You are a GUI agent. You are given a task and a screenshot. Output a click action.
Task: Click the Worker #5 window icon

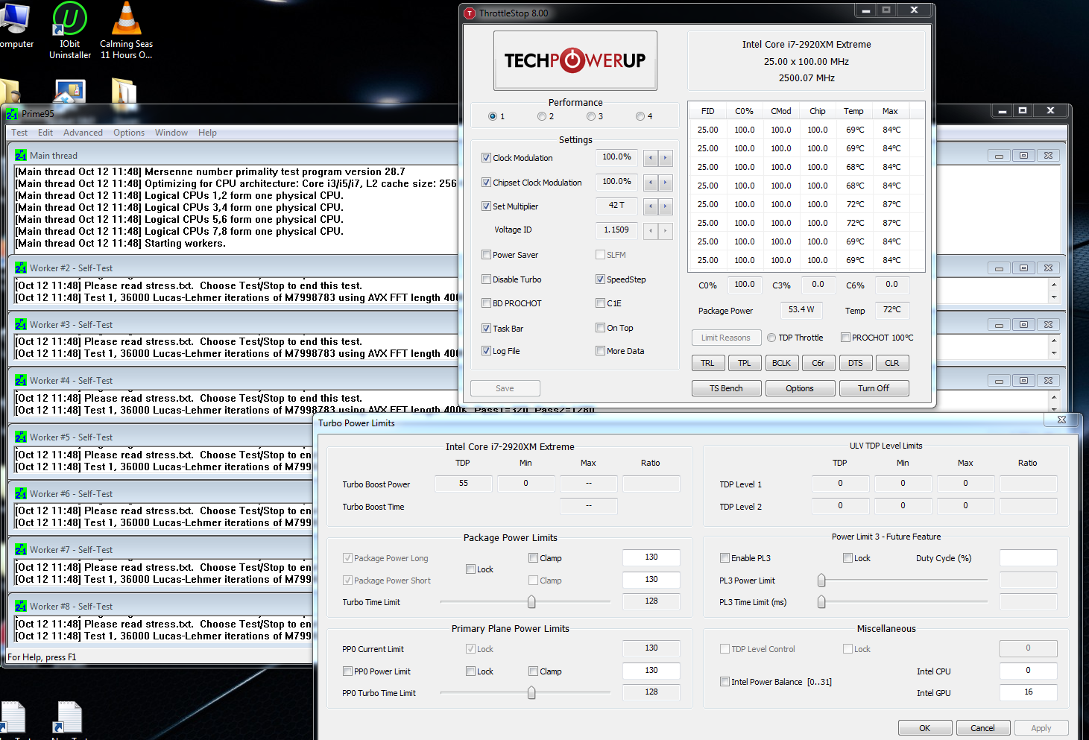click(x=21, y=437)
